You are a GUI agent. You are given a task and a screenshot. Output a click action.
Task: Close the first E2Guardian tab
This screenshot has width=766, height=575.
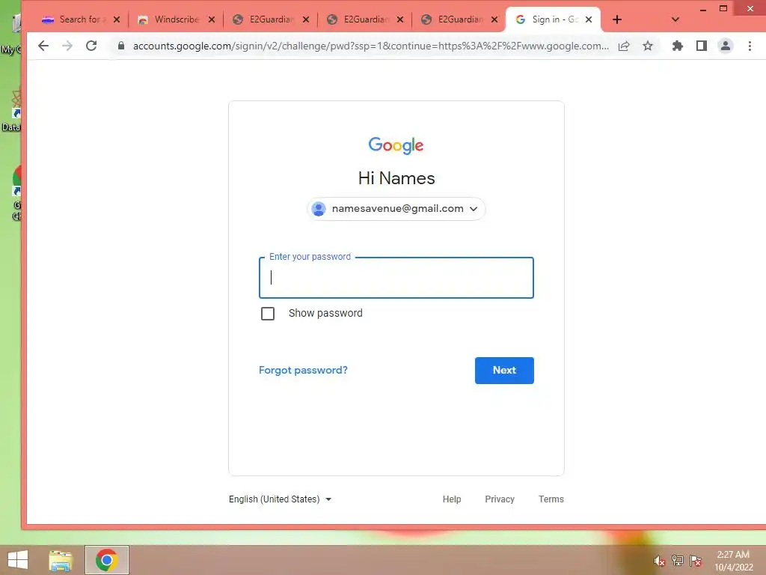click(306, 19)
